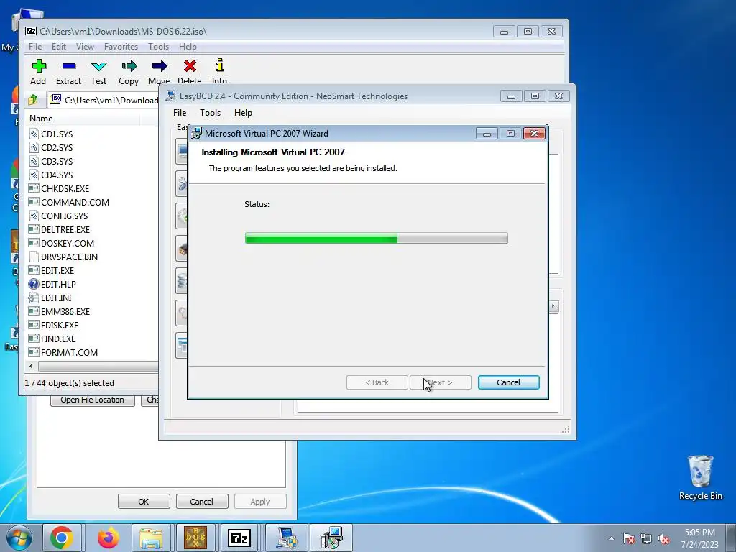Click the red Delete icon in 7-Zip
This screenshot has height=552, width=736.
(190, 65)
